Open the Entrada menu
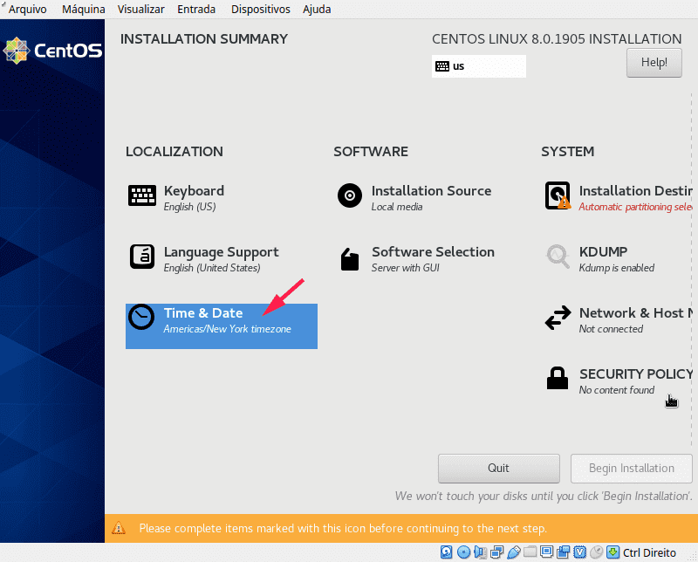 (x=196, y=10)
